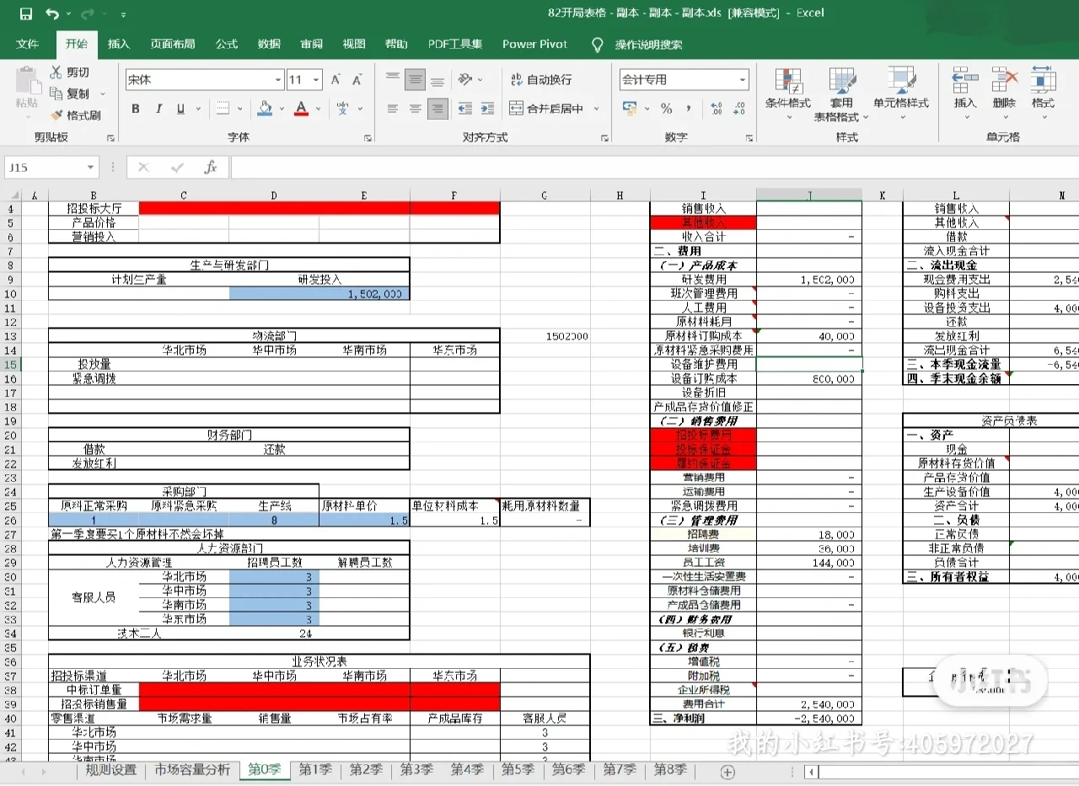Open Cell Styles (单元格样式) gallery

point(900,93)
